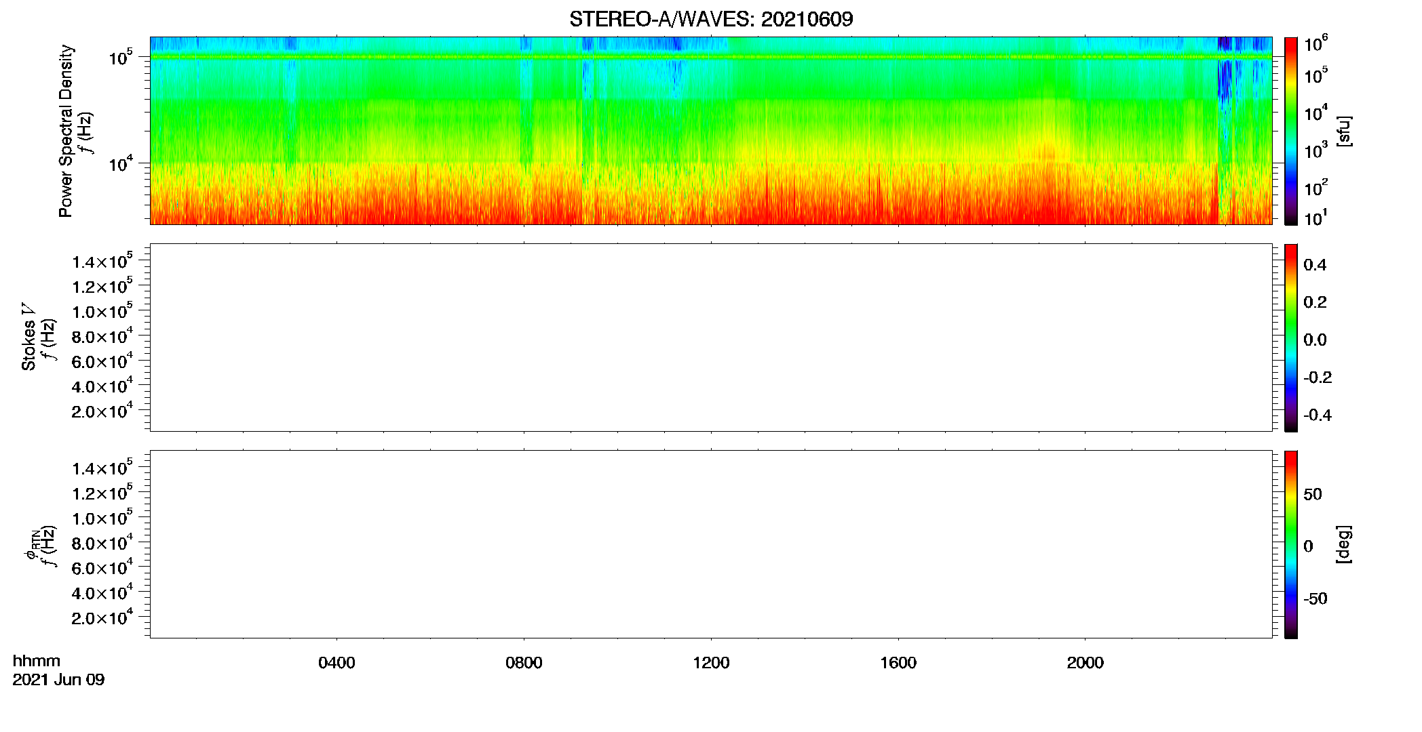Click the -0.4 Stokes V colorbar value
1422x732 pixels.
(x=1318, y=415)
